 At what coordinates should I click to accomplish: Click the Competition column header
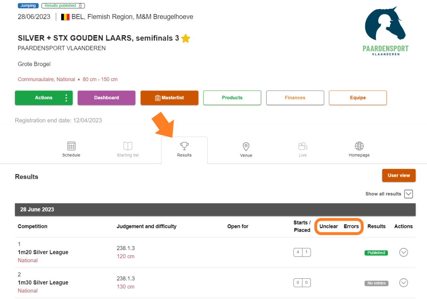32,226
